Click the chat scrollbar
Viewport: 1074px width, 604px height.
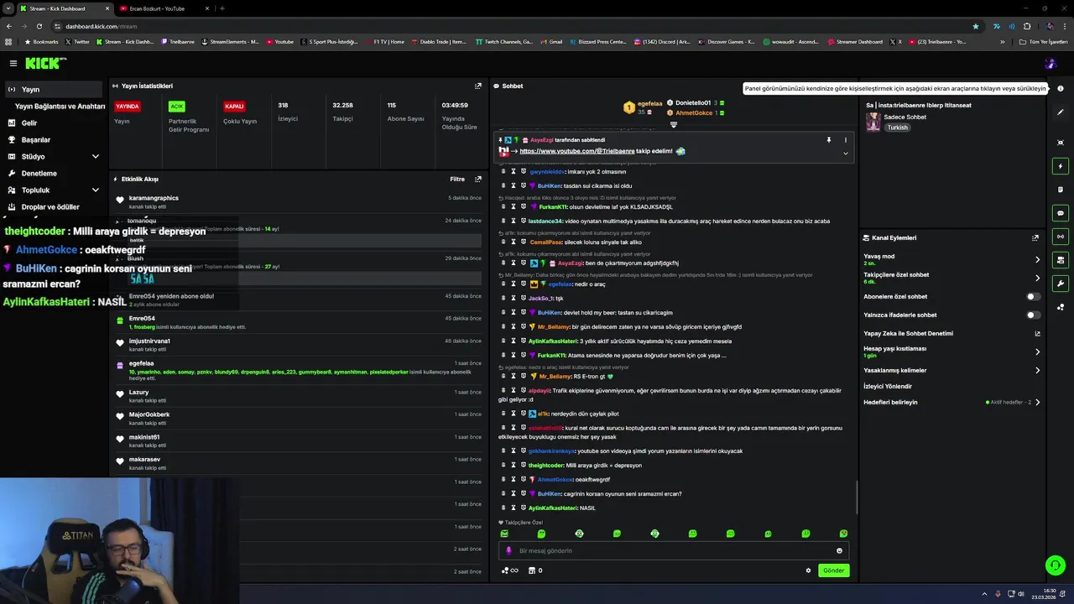[856, 497]
